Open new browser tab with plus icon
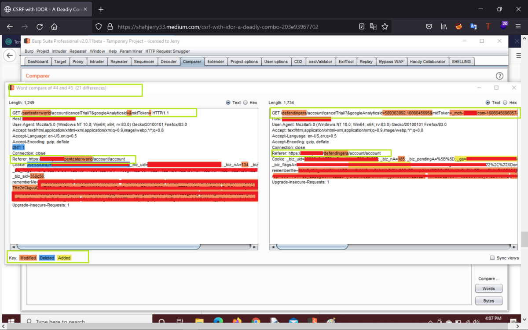Viewport: 528px width, 330px height. (101, 9)
